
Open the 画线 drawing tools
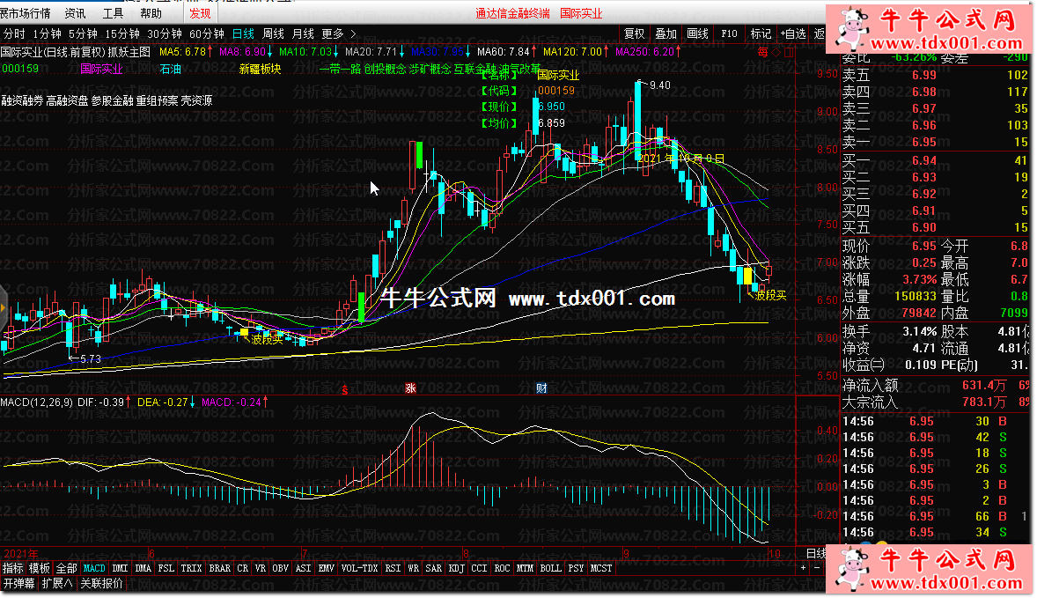(698, 33)
